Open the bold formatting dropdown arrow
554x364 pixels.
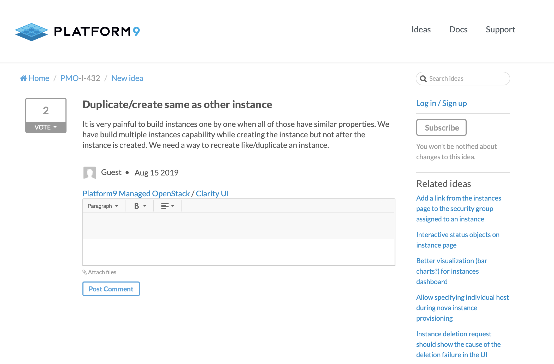coord(145,206)
